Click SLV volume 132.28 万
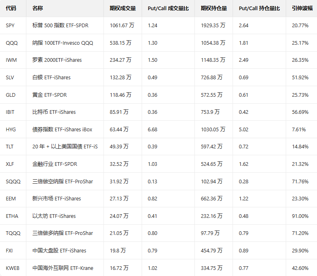This screenshot has height=276, width=317. coord(121,77)
